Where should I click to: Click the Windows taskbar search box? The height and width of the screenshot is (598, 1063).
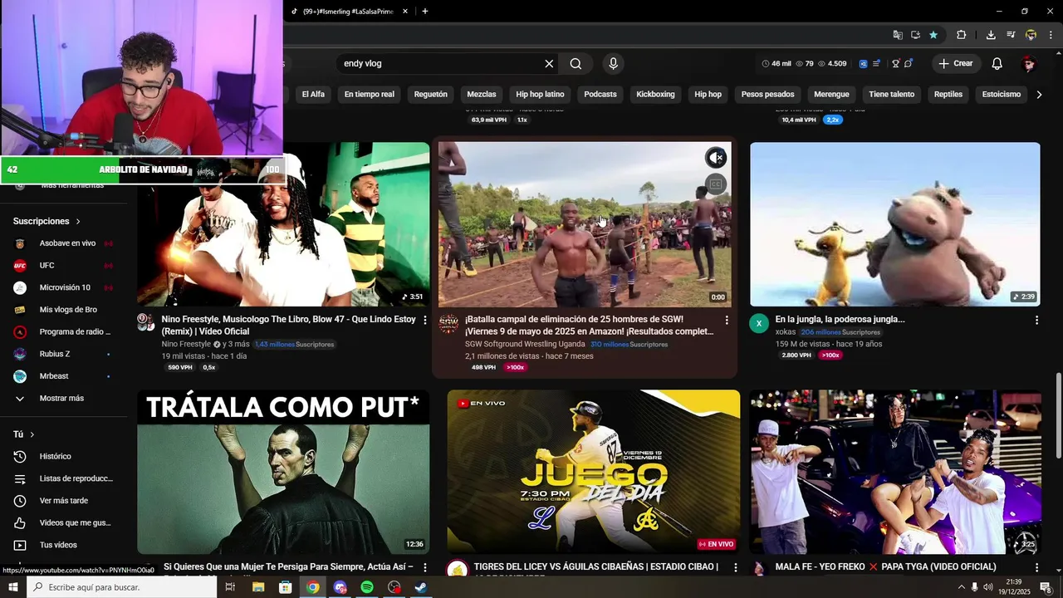point(122,587)
